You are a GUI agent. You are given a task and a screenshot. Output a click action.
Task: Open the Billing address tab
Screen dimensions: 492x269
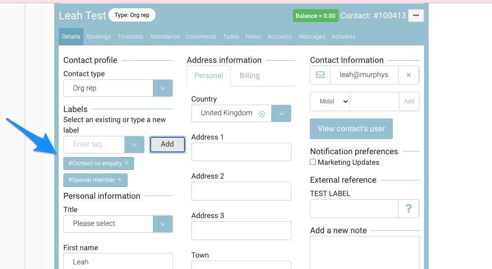[x=249, y=76]
